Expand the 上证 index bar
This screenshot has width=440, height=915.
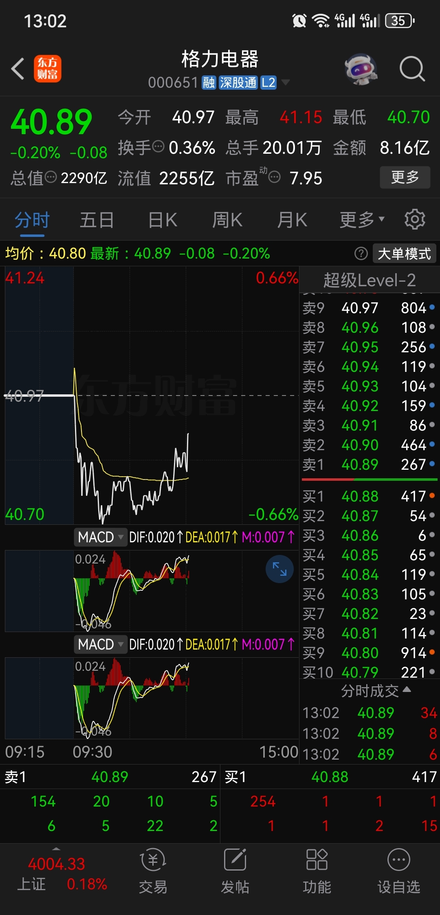point(56,849)
